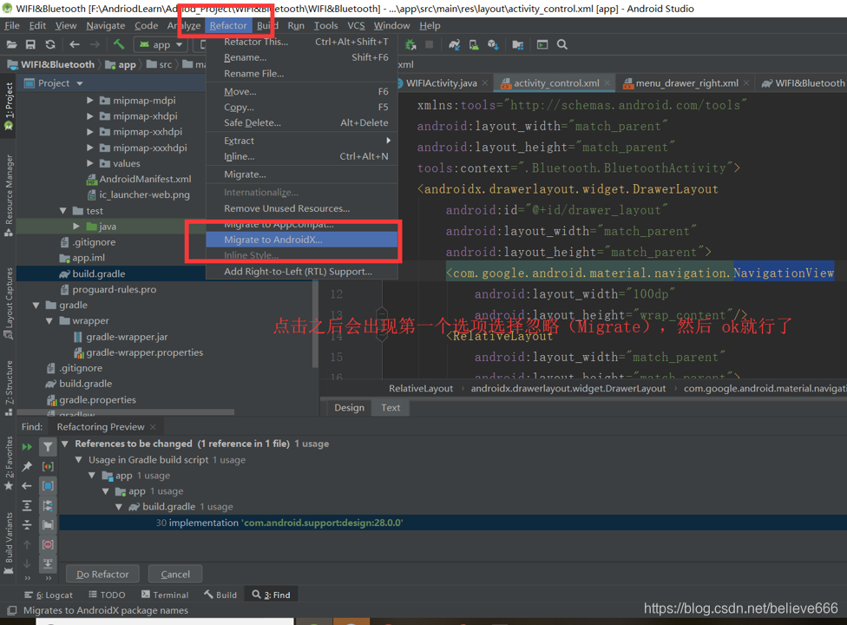
Task: Open the app run configuration dropdown
Action: 161,45
